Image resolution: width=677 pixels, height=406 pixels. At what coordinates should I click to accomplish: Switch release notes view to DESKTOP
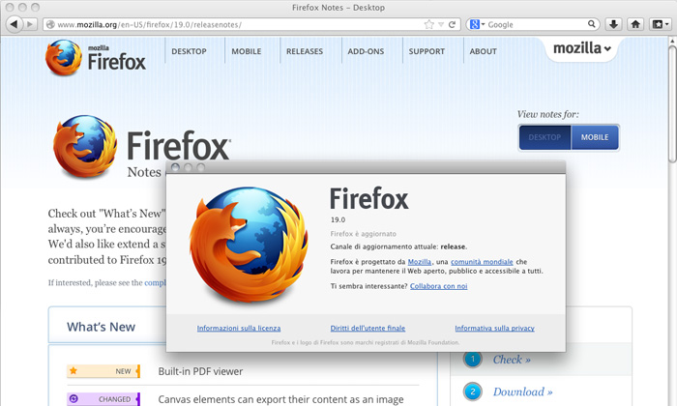pyautogui.click(x=545, y=137)
